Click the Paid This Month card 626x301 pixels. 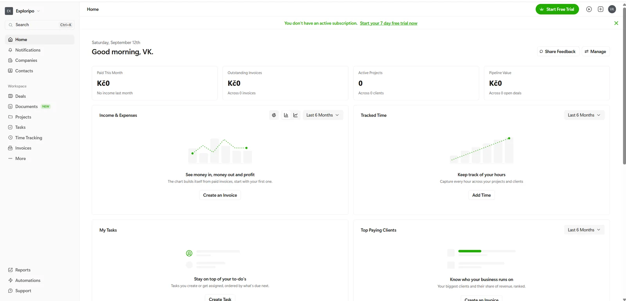155,83
